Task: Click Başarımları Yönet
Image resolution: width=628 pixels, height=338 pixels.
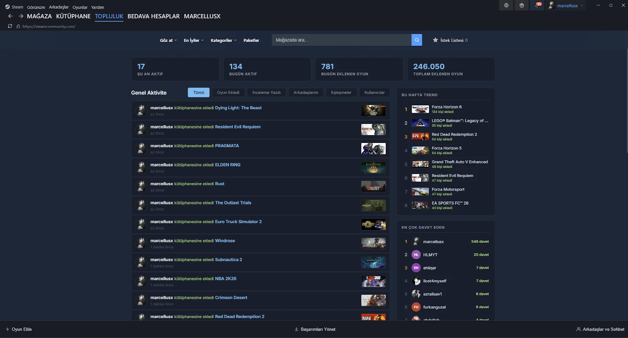Action: tap(315, 329)
